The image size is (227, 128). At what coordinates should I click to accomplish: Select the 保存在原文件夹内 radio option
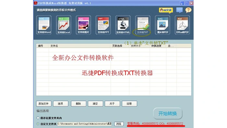(x=38, y=118)
